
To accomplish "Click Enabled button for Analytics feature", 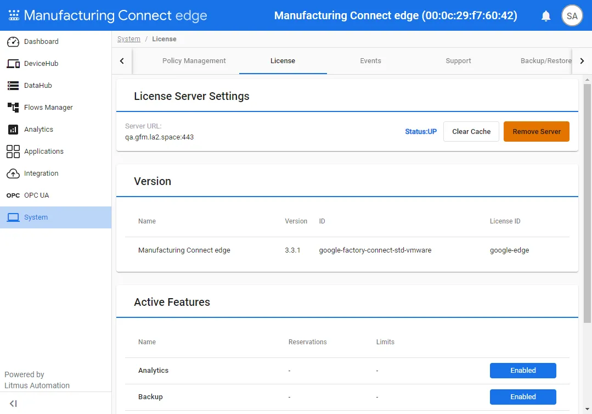I will click(x=523, y=371).
